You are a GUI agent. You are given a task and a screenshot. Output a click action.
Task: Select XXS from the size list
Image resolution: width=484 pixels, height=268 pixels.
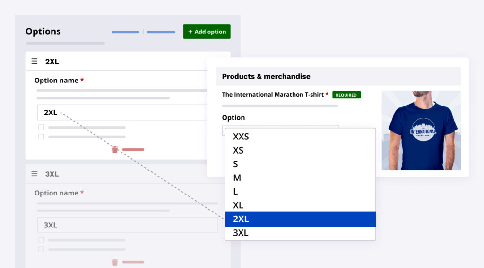click(x=241, y=137)
